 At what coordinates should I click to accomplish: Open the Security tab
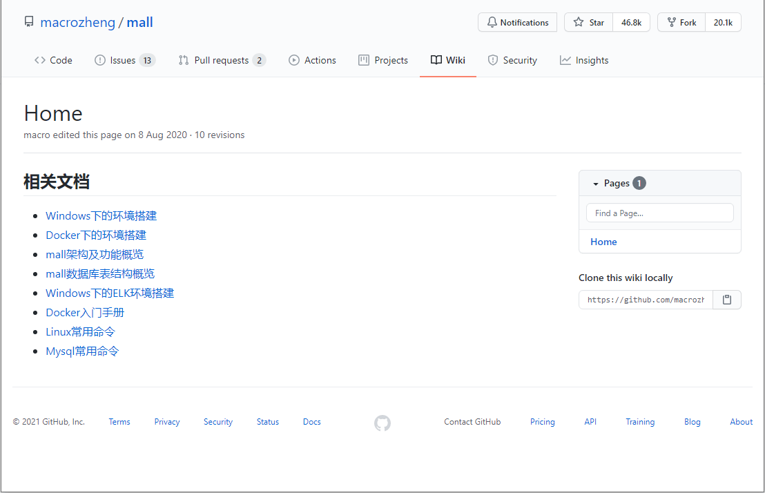[512, 60]
